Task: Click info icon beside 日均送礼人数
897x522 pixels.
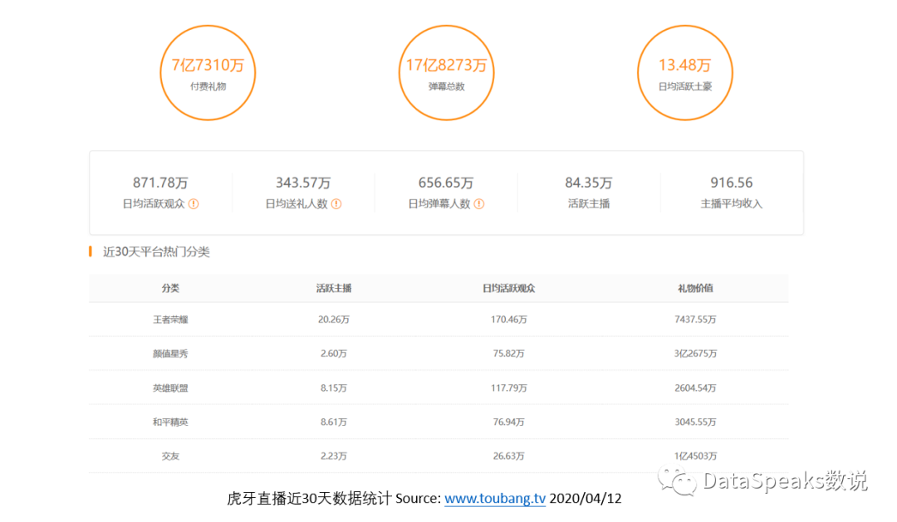Action: (x=336, y=204)
